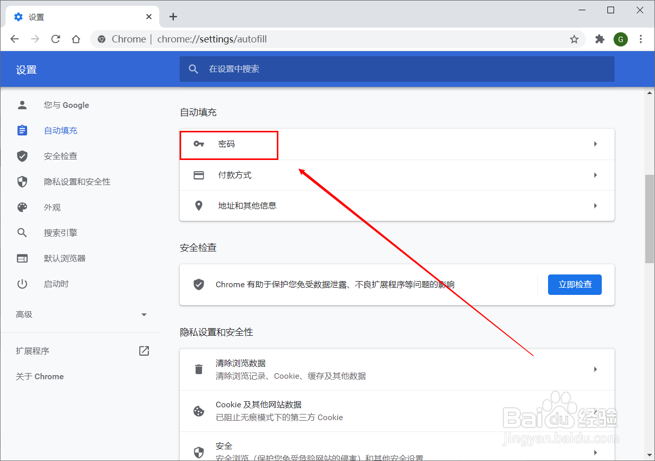The height and width of the screenshot is (461, 655).
Task: Maximize the Chrome window
Action: pos(610,10)
